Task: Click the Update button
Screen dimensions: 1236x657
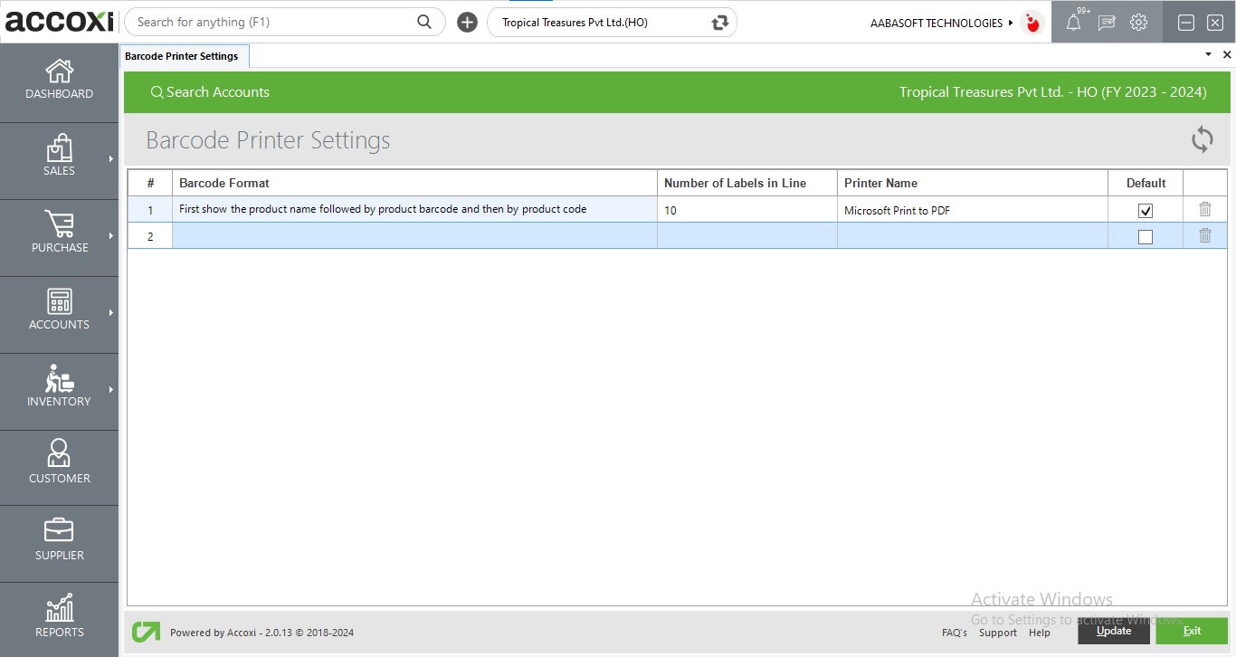Action: click(1113, 631)
